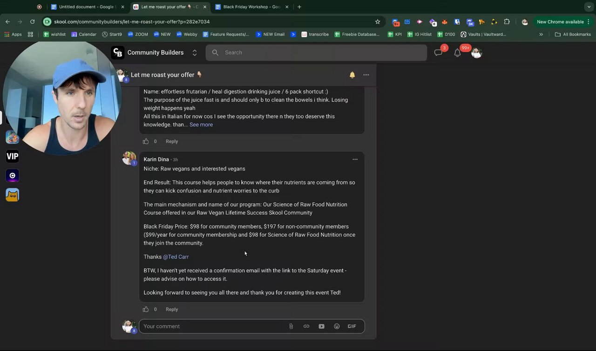596x351 pixels.
Task: Click Karin Dina author name
Action: (x=156, y=159)
